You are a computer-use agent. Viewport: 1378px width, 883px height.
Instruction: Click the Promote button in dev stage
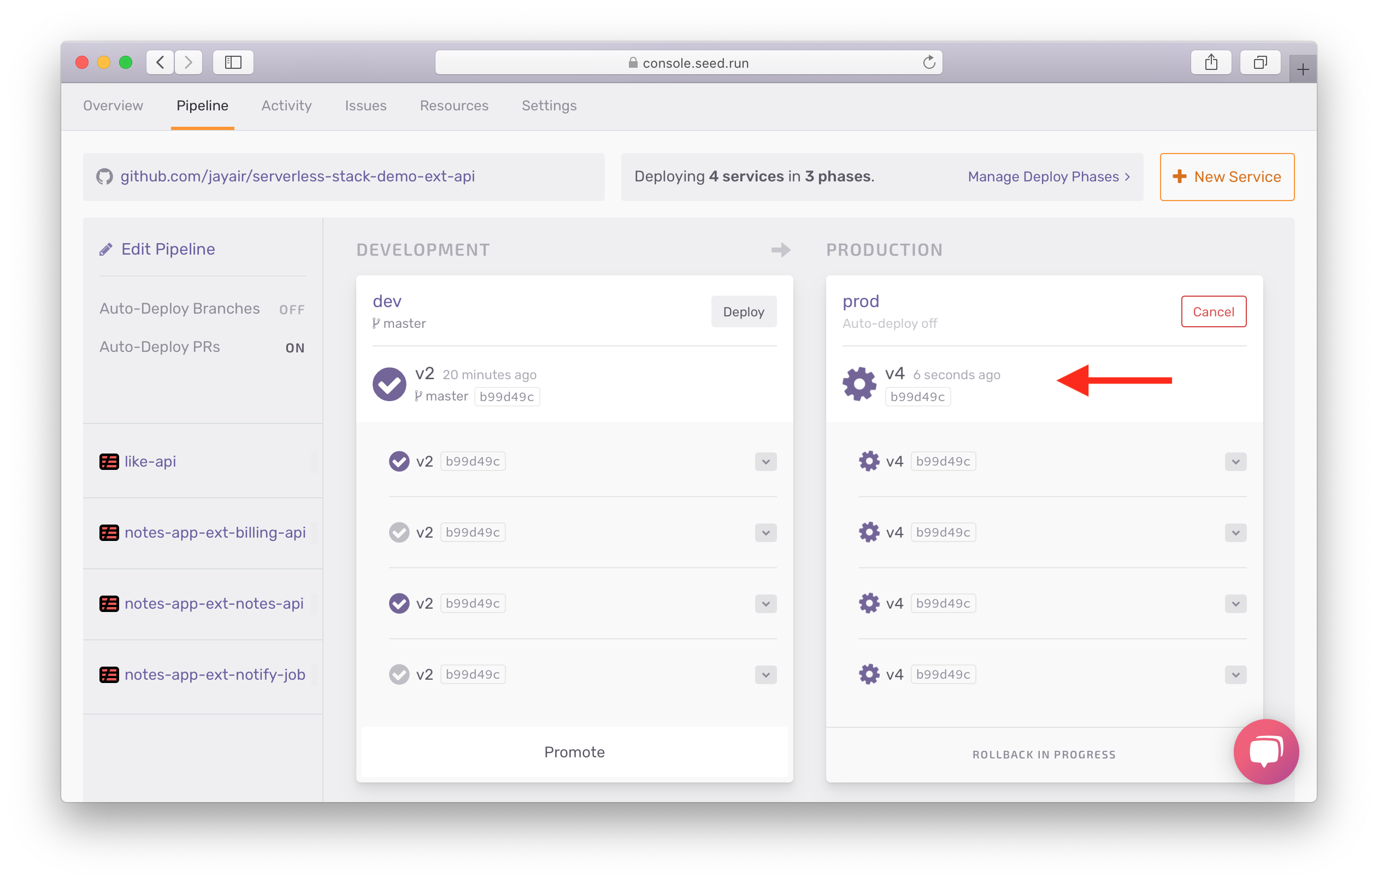[574, 751]
